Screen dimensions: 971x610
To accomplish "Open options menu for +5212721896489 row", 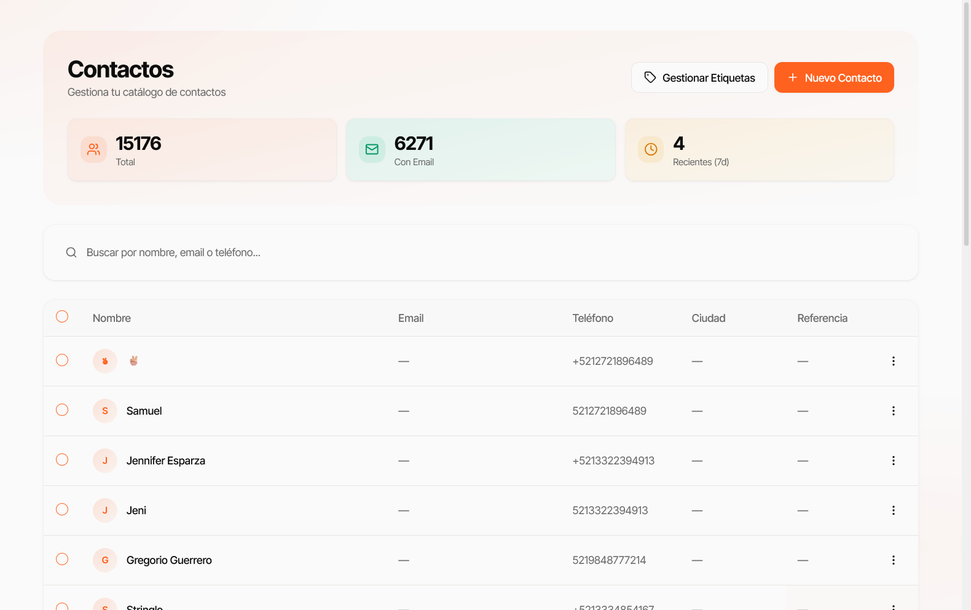I will click(894, 361).
